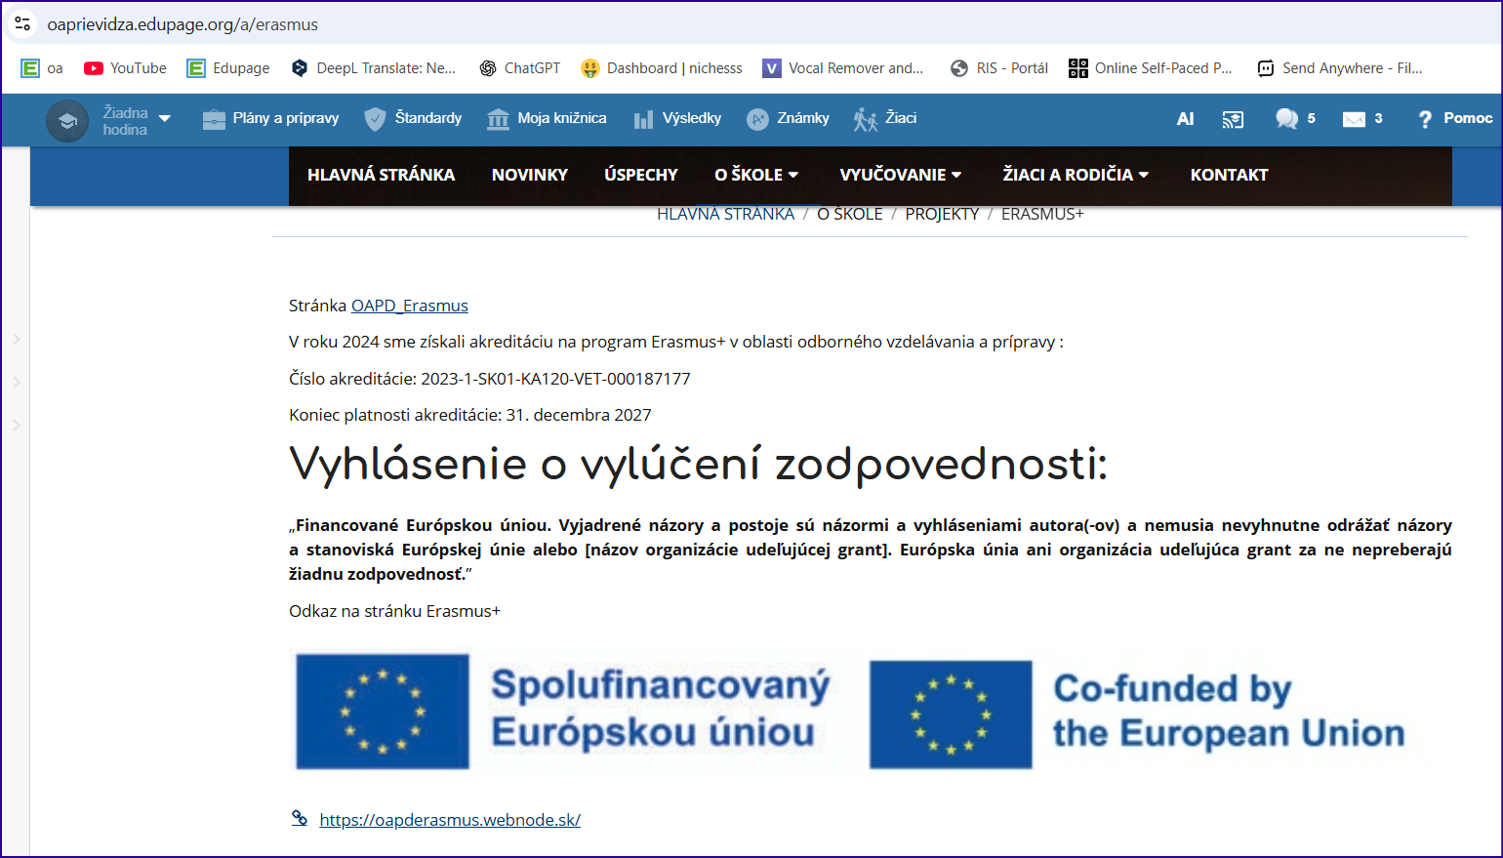
Task: Open Moja knižnica library icon
Action: click(498, 119)
